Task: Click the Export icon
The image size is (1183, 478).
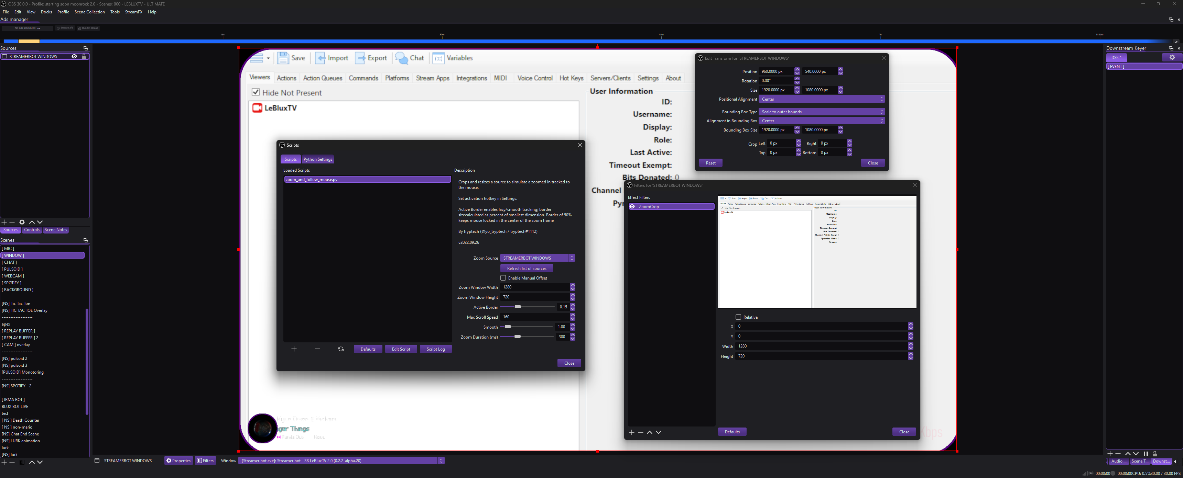Action: [x=360, y=58]
